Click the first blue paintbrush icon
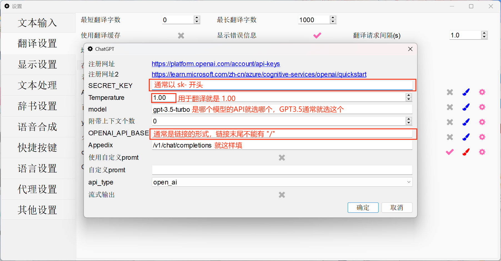 (x=466, y=92)
